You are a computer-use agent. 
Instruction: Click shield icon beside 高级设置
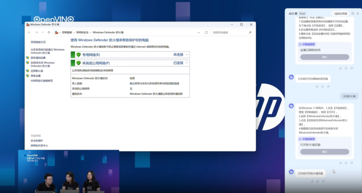point(28,76)
